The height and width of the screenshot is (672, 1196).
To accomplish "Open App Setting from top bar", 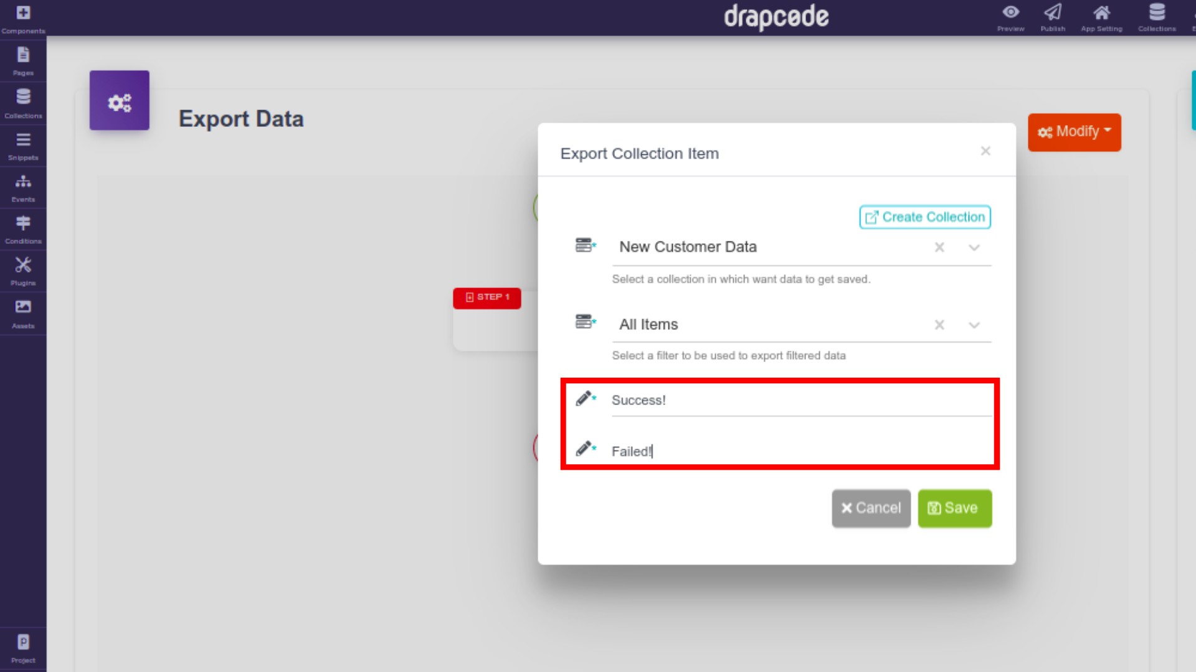I will (x=1101, y=18).
